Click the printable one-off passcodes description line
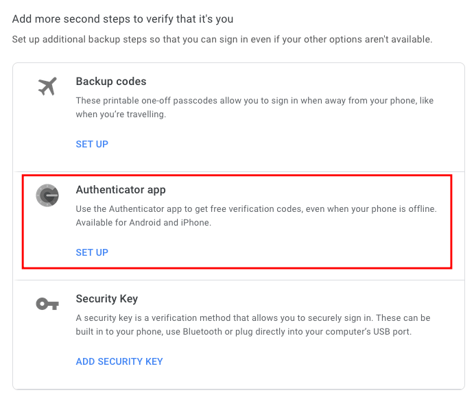 coord(254,101)
